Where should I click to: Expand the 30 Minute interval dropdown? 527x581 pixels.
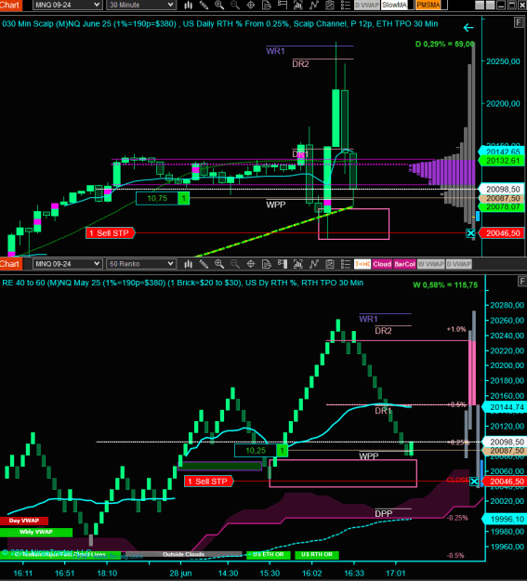[x=141, y=5]
